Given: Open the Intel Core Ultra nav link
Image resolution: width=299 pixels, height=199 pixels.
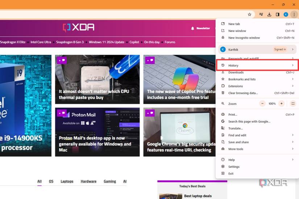Looking at the screenshot, I should pyautogui.click(x=41, y=42).
